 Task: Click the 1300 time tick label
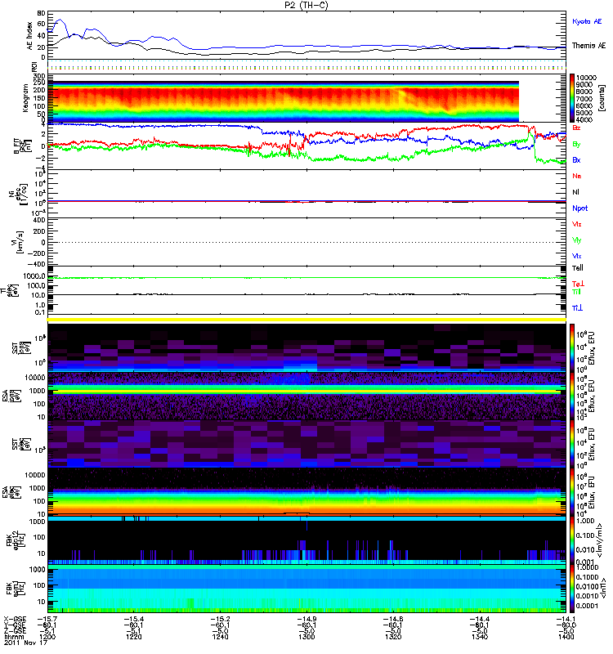pos(307,636)
